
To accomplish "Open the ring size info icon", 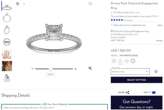I will [156, 72].
